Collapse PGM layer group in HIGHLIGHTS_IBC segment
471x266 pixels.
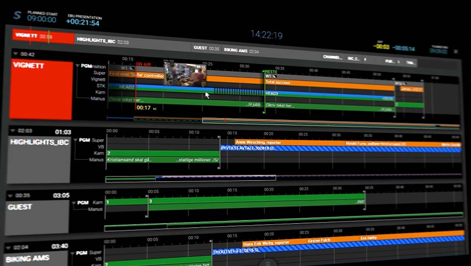(76, 140)
